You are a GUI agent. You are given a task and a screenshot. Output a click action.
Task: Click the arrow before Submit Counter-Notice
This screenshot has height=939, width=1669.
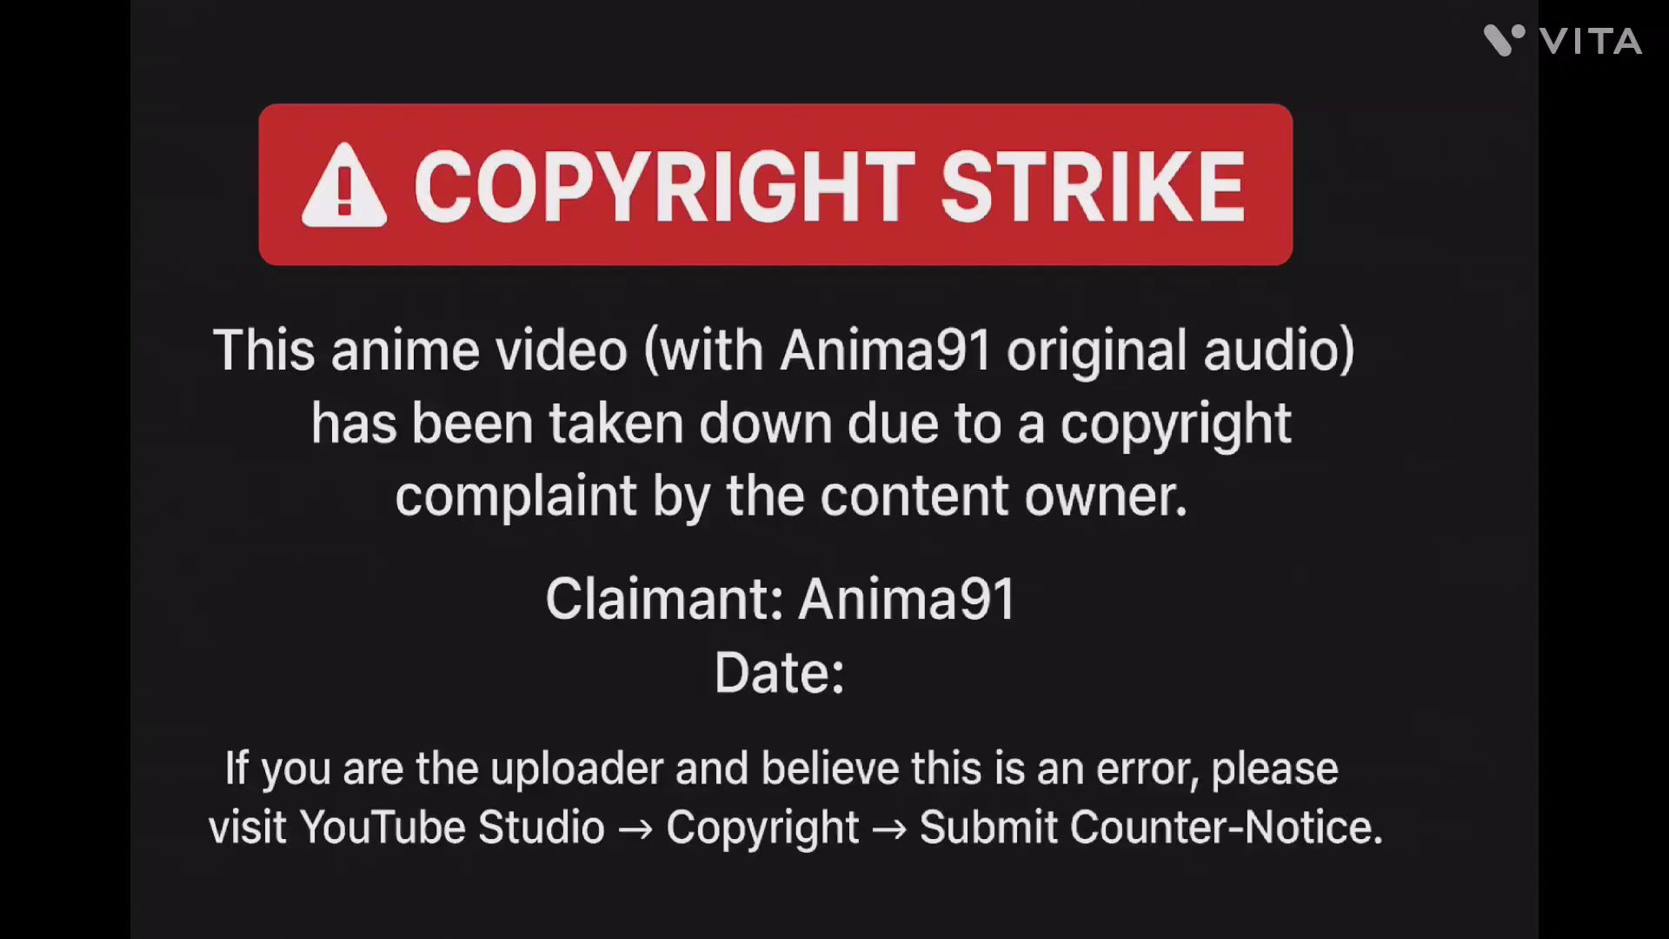[x=889, y=829]
